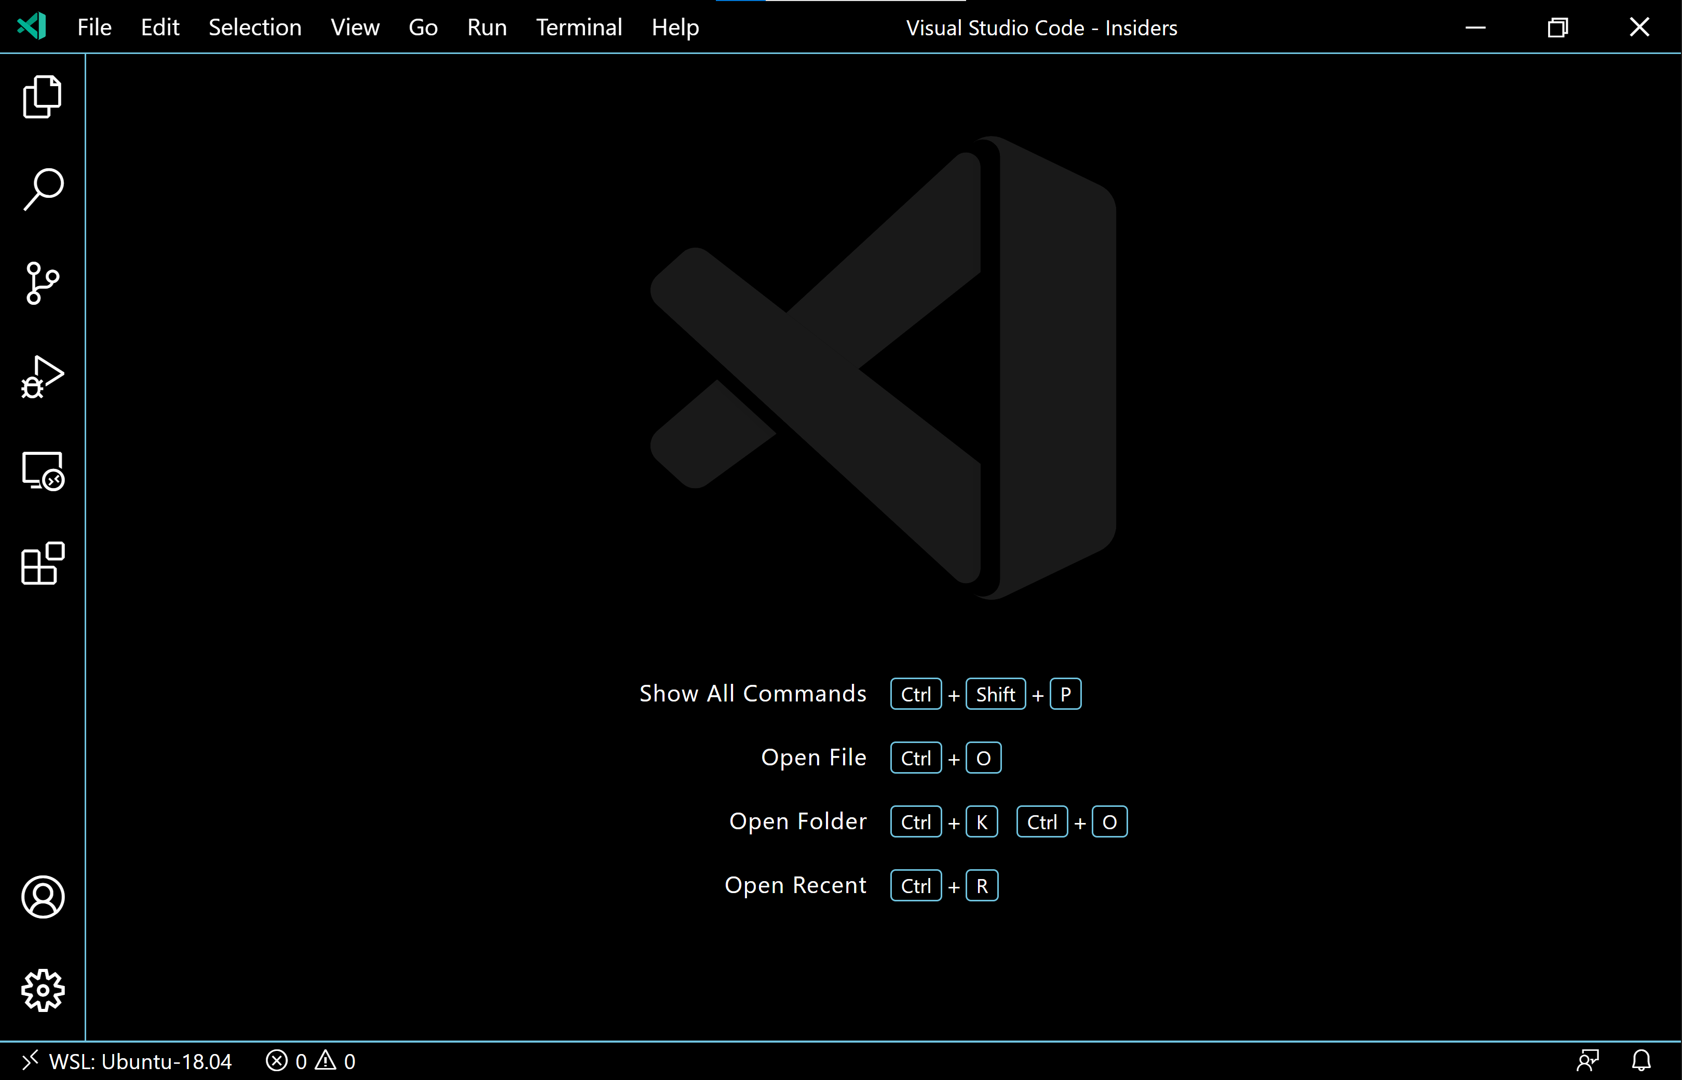The image size is (1682, 1080).
Task: Open the Source Control view
Action: (x=42, y=283)
